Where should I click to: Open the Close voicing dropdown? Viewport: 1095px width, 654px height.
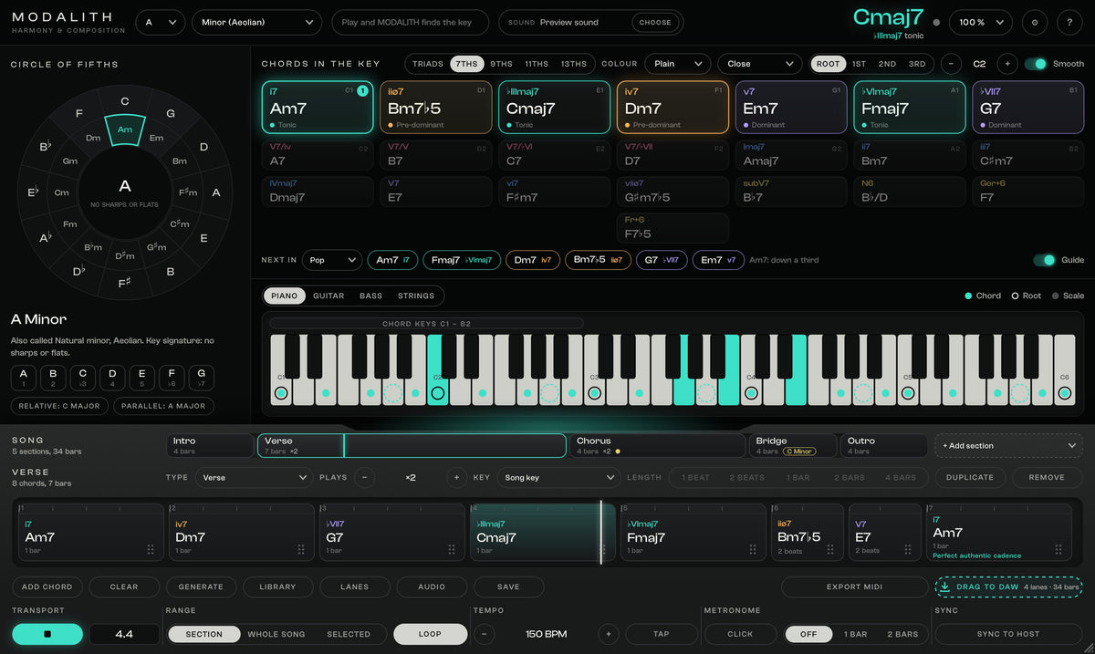click(759, 64)
